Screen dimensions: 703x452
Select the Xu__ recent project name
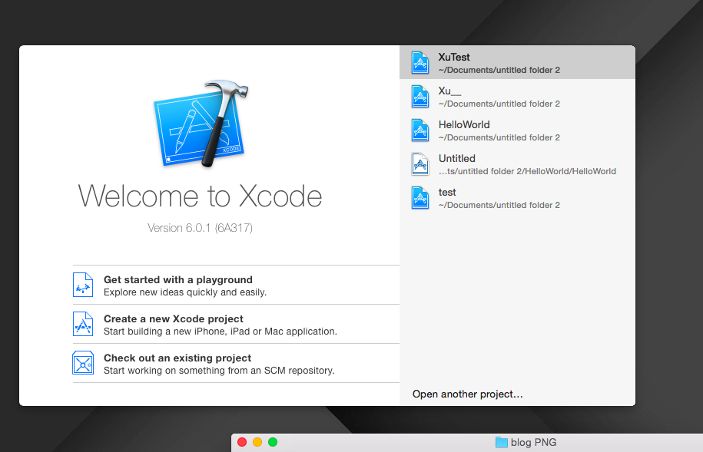[x=449, y=91]
